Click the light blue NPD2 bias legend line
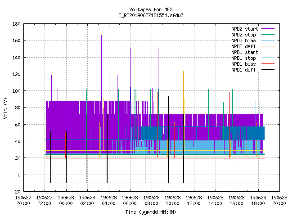Viewport: 288px width, 216px height. [x=268, y=40]
